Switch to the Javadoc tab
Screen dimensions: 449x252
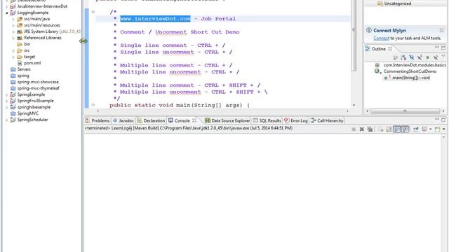tap(123, 120)
